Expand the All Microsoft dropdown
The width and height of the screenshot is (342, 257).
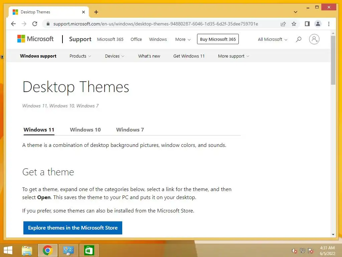[x=273, y=39]
